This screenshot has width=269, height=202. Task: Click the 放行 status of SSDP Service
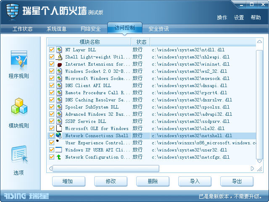137,121
